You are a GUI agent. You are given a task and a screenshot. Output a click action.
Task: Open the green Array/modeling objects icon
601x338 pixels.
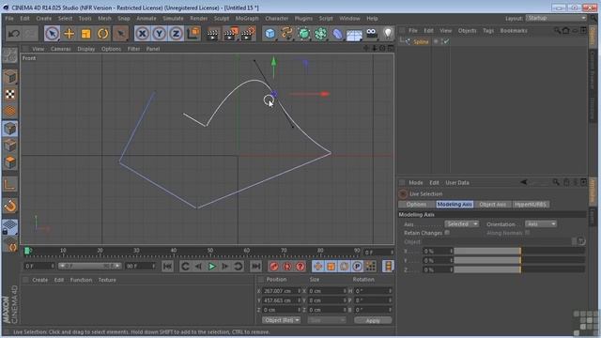click(303, 34)
